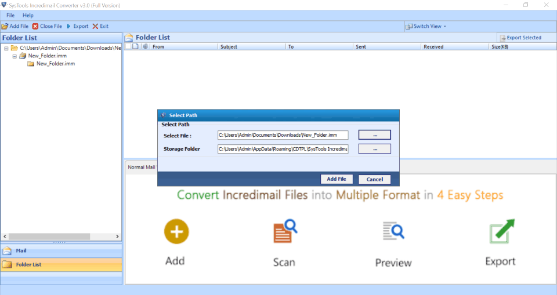Click Add File button in dialog
The image size is (557, 295).
click(337, 179)
